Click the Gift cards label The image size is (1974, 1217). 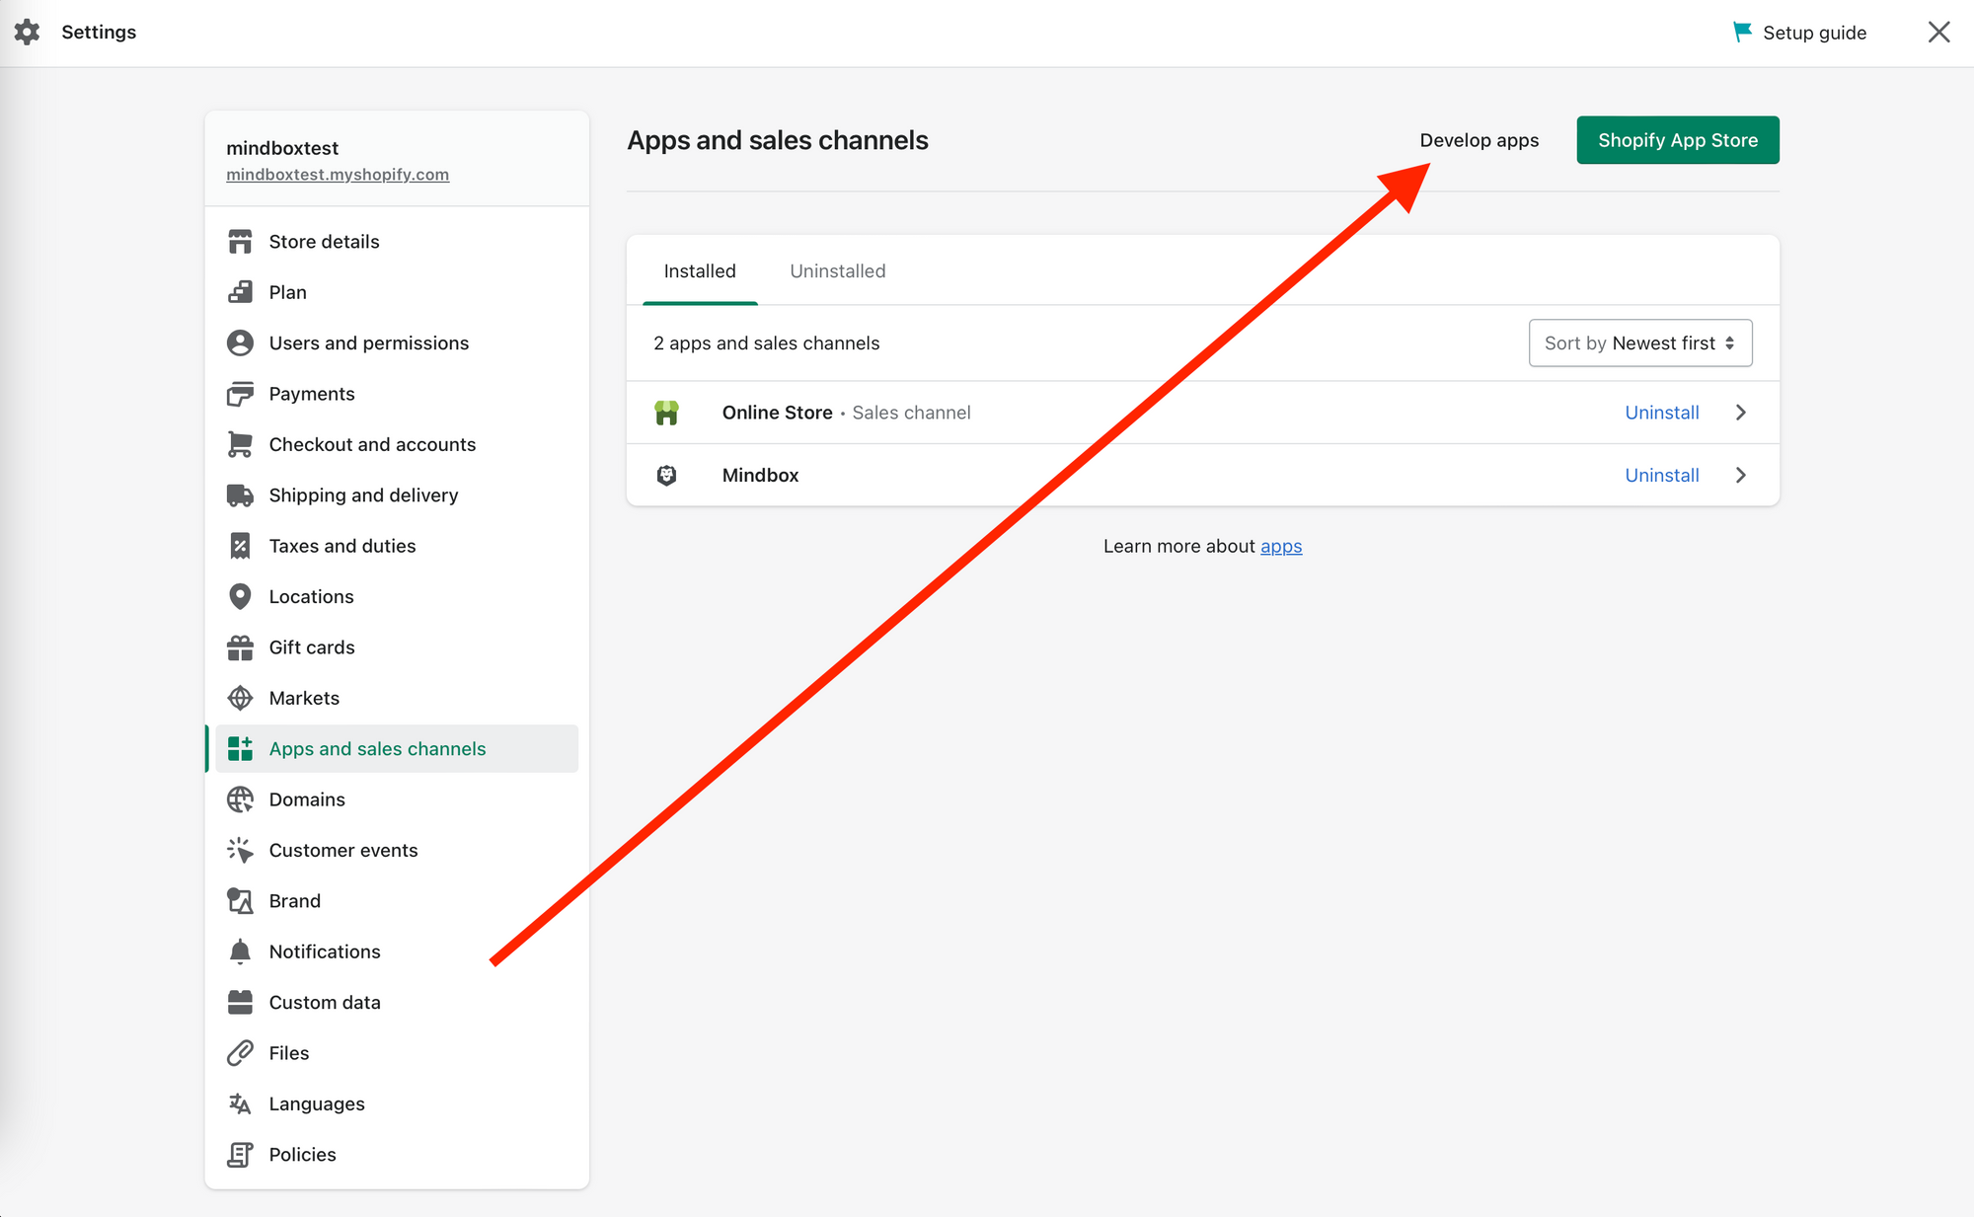click(312, 647)
